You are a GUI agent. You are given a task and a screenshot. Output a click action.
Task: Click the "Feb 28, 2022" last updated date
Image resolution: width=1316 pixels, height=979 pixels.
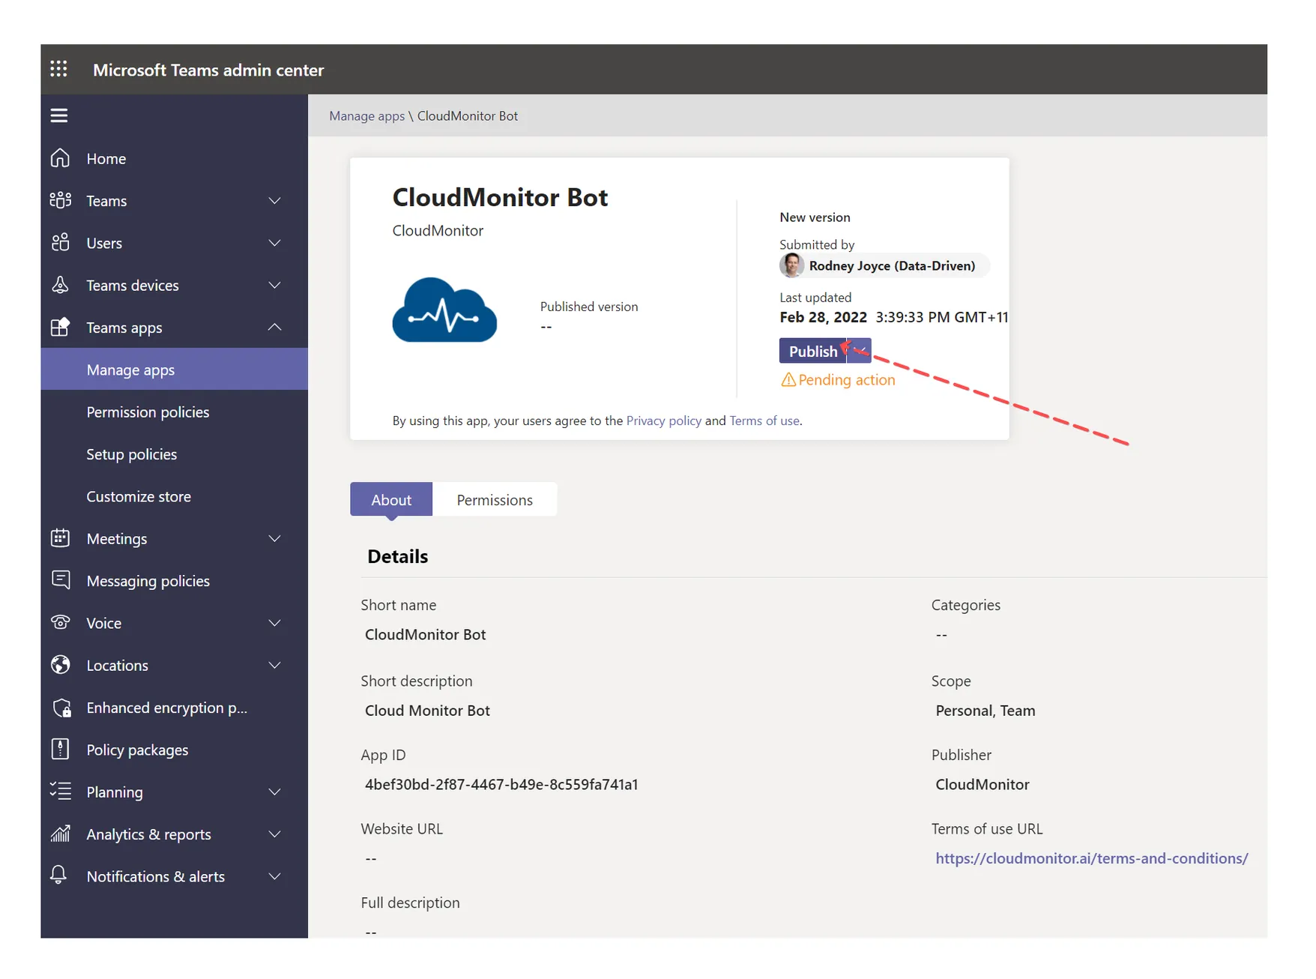coord(823,317)
